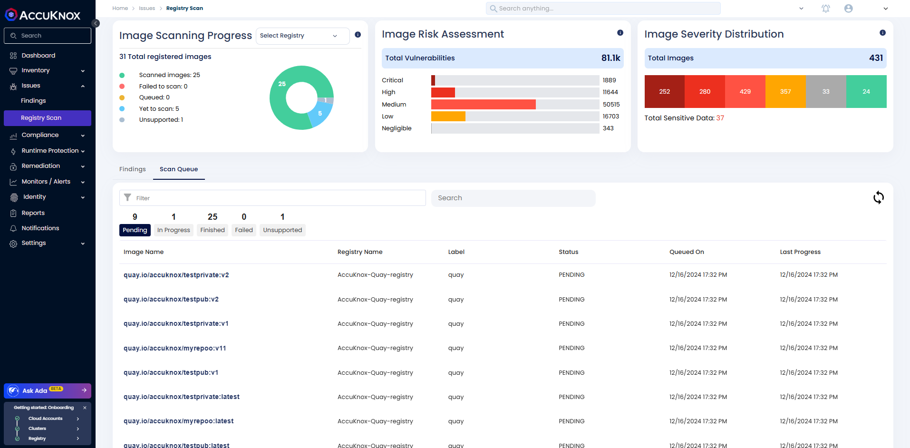Open quay.io/accuknox/testprivate:v2 image row
The height and width of the screenshot is (448, 910).
click(x=176, y=275)
